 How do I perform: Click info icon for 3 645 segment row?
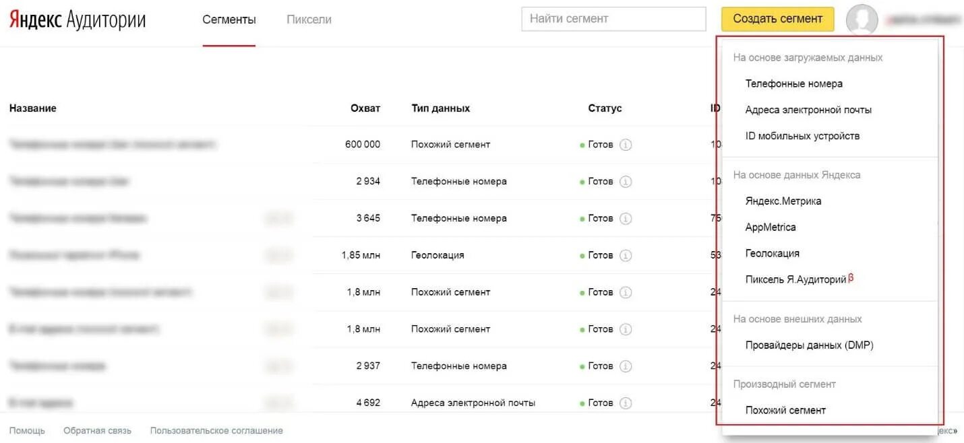click(x=626, y=219)
